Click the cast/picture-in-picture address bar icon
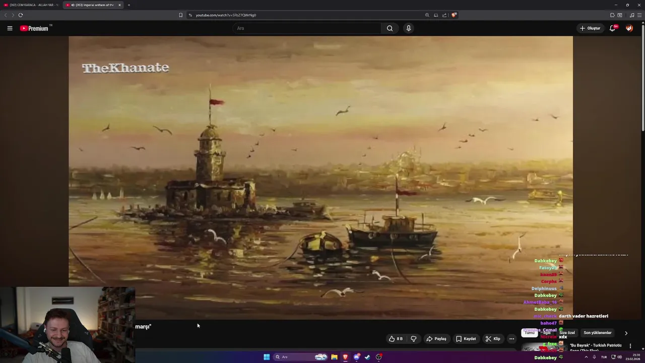Image resolution: width=645 pixels, height=363 pixels. [436, 15]
